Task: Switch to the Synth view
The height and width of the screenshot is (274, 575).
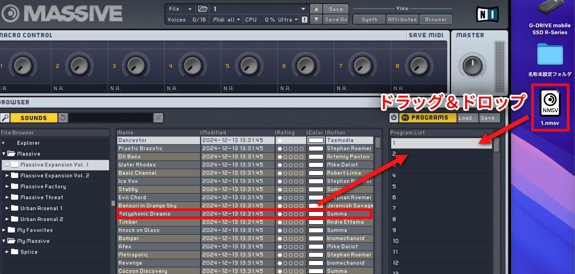Action: pos(369,19)
